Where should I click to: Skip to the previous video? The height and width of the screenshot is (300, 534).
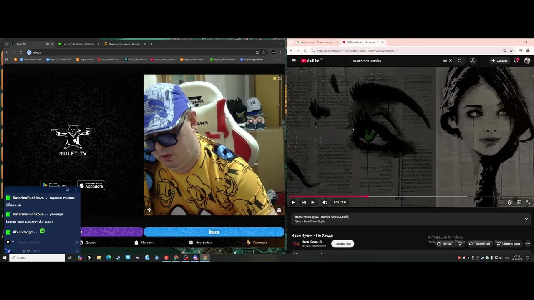(x=304, y=202)
